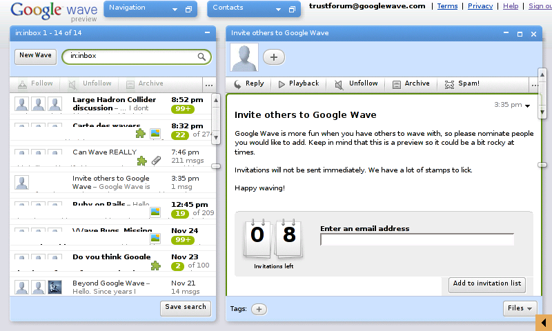
Task: Click the image icon on Carte des wavers row
Action: pos(155,133)
